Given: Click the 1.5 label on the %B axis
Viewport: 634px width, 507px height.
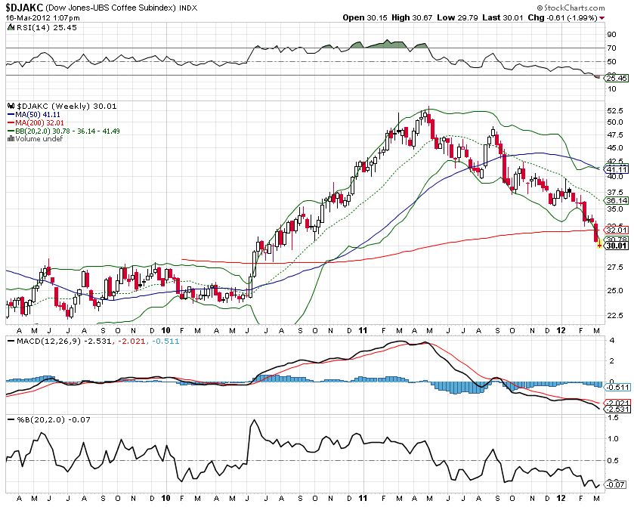Looking at the screenshot, I should coord(614,418).
